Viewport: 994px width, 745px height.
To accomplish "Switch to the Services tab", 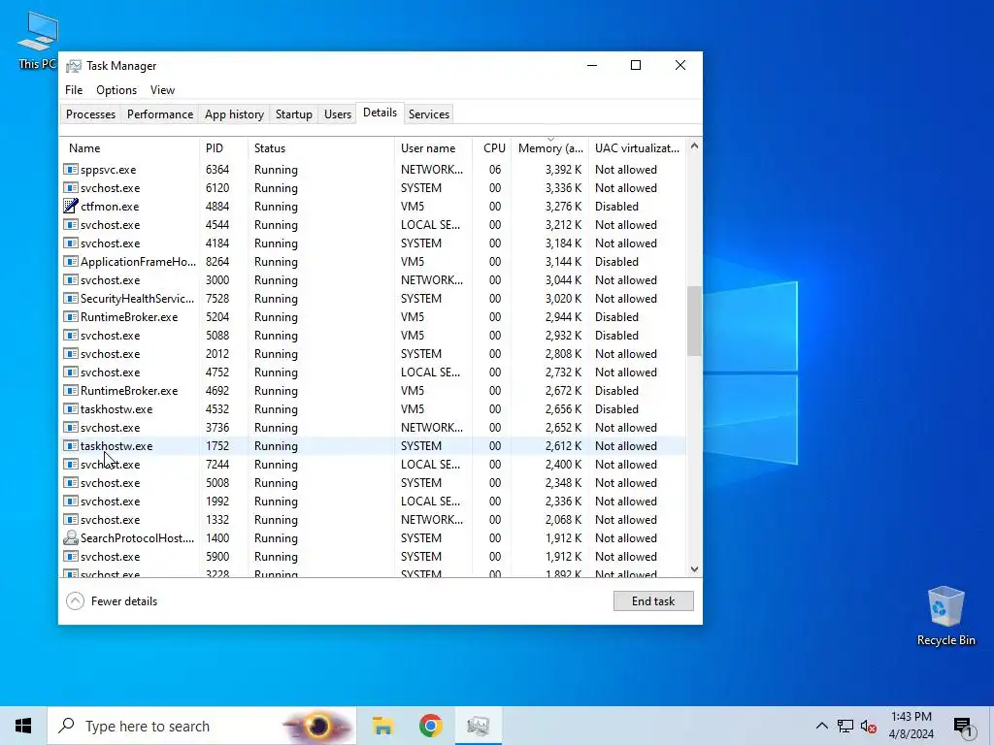I will (x=428, y=114).
